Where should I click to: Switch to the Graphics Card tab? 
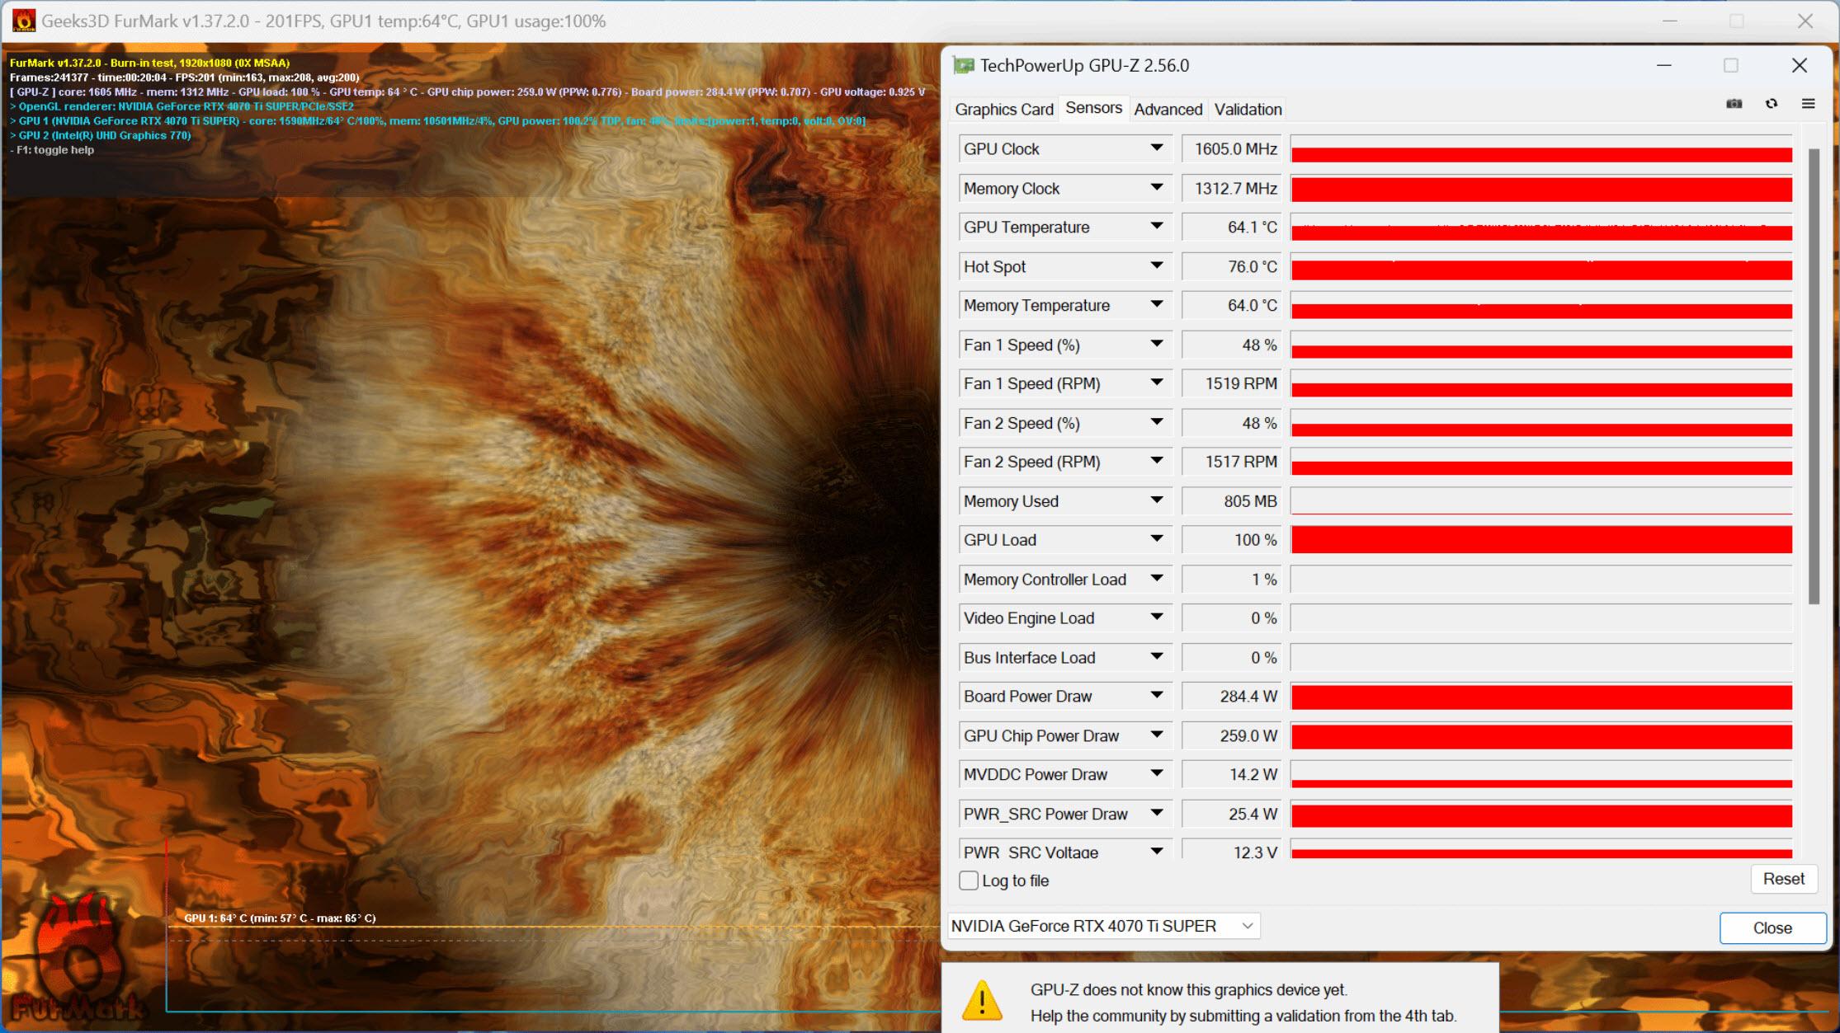click(x=1006, y=109)
